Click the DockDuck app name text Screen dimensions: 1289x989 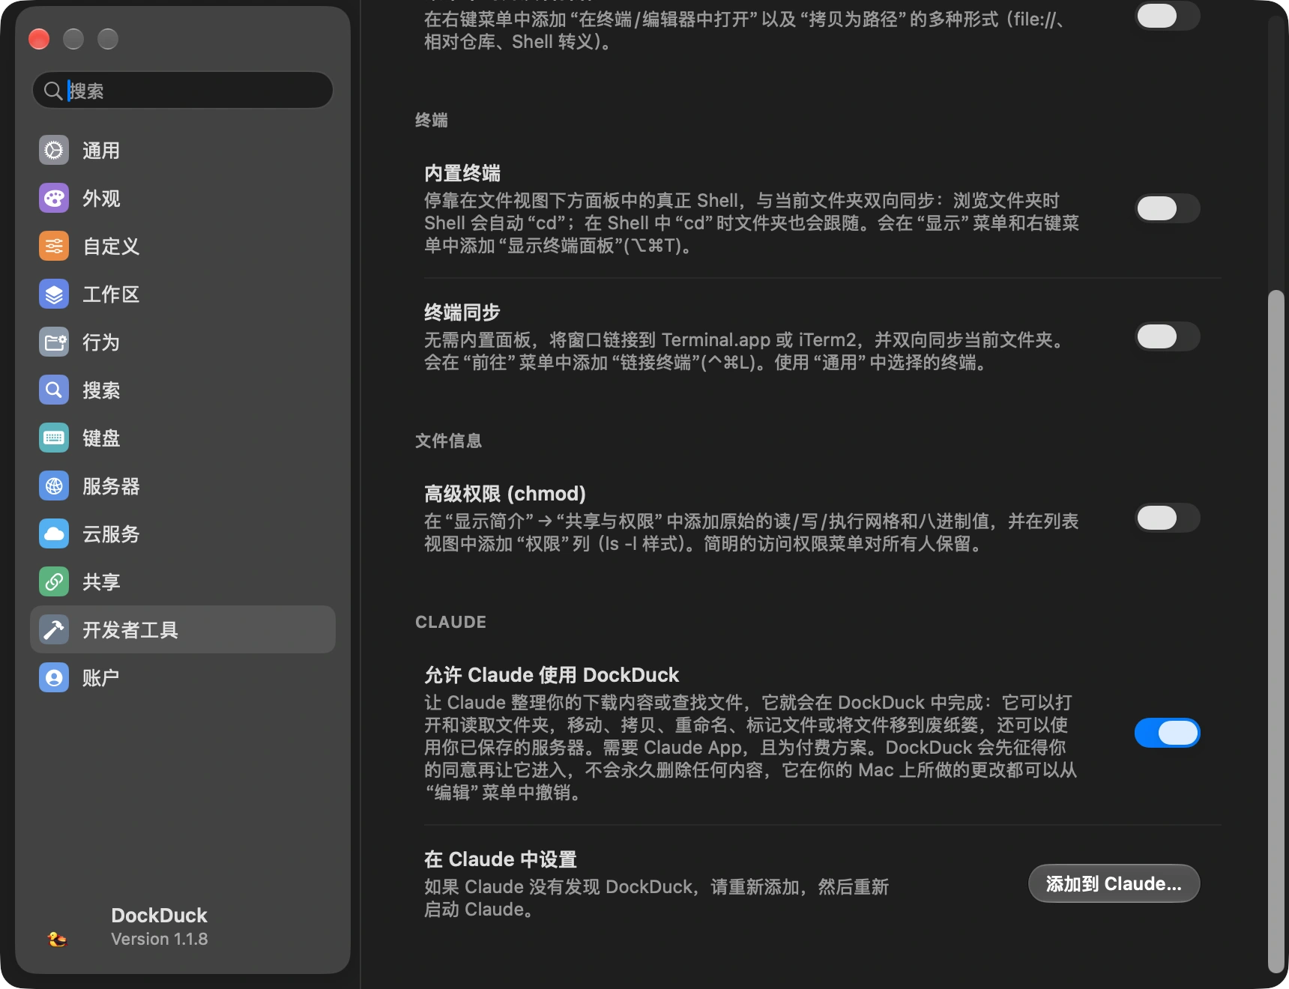tap(159, 916)
